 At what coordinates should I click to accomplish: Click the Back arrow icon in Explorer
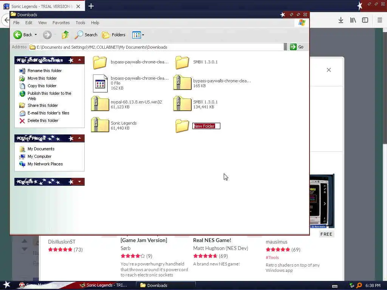pos(18,35)
